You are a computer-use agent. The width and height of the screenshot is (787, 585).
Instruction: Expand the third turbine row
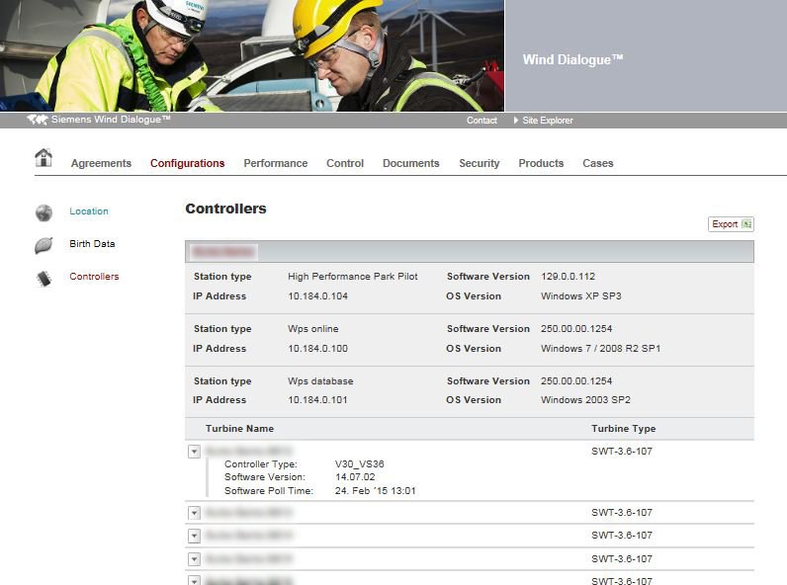(194, 536)
